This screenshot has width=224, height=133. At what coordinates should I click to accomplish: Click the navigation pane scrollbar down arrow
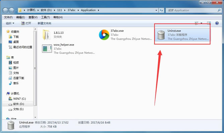35,117
